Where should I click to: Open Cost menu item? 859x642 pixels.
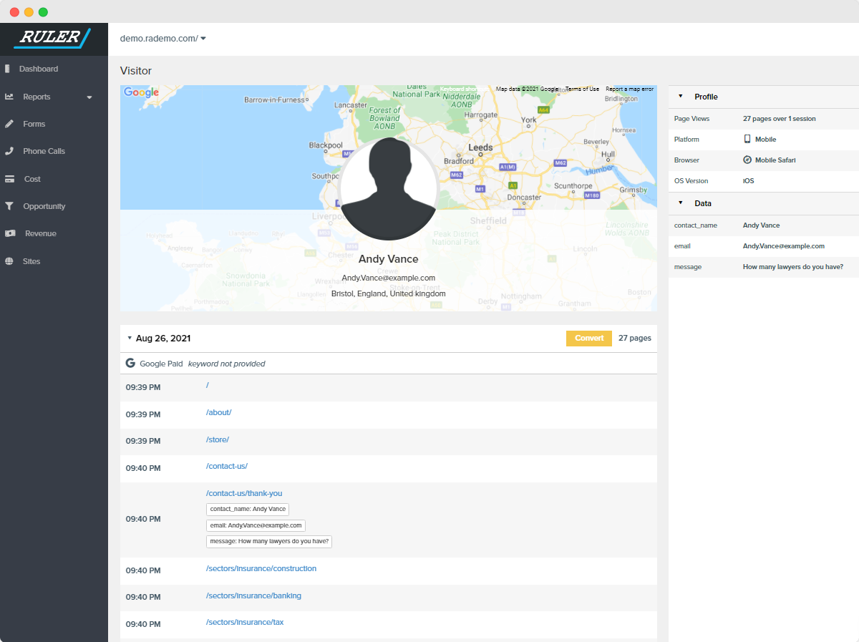point(33,179)
